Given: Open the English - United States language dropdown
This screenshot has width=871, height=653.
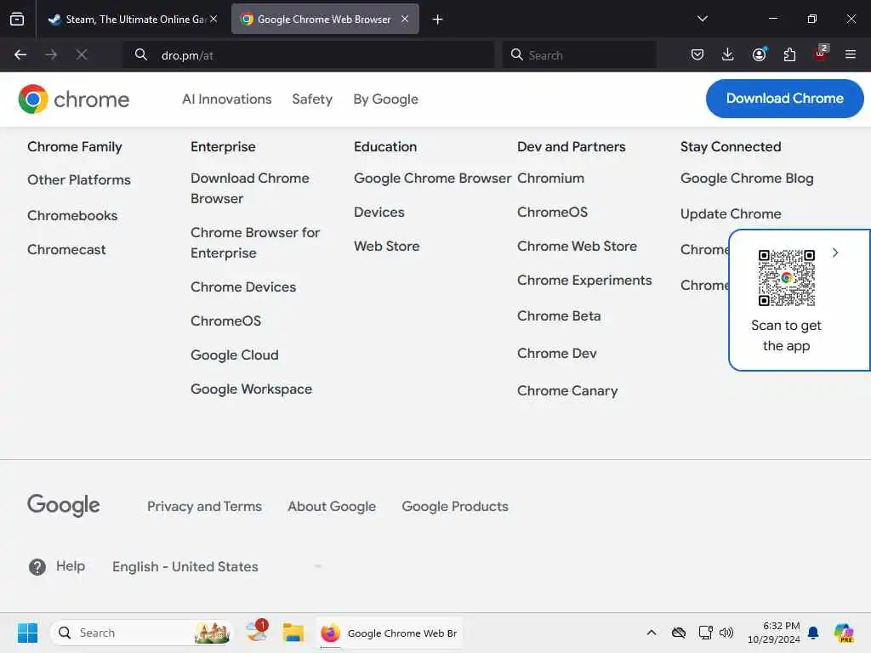Looking at the screenshot, I should [x=217, y=566].
